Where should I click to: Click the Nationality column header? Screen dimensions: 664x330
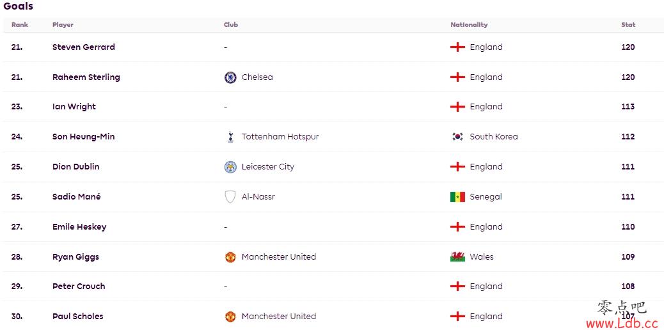tap(469, 25)
